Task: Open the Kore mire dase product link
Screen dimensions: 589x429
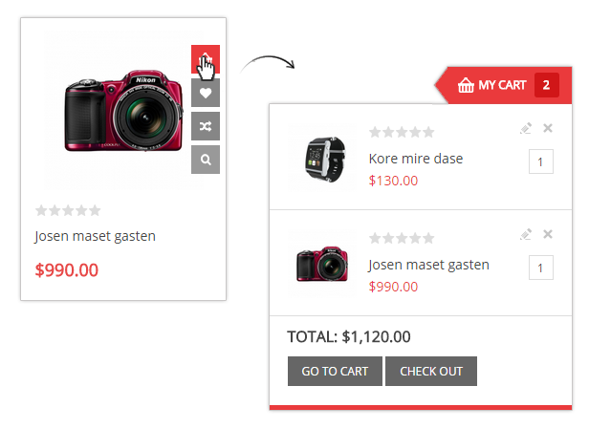Action: 416,159
